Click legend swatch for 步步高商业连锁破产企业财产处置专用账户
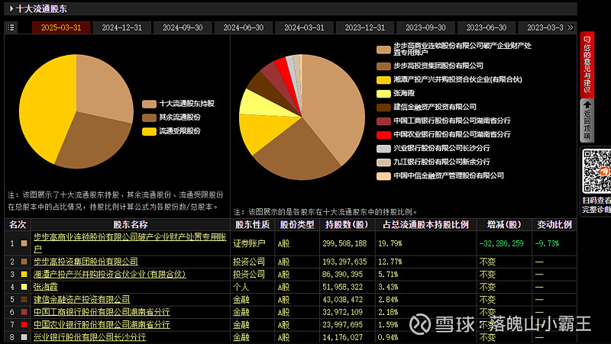This screenshot has height=344, width=611. [383, 50]
